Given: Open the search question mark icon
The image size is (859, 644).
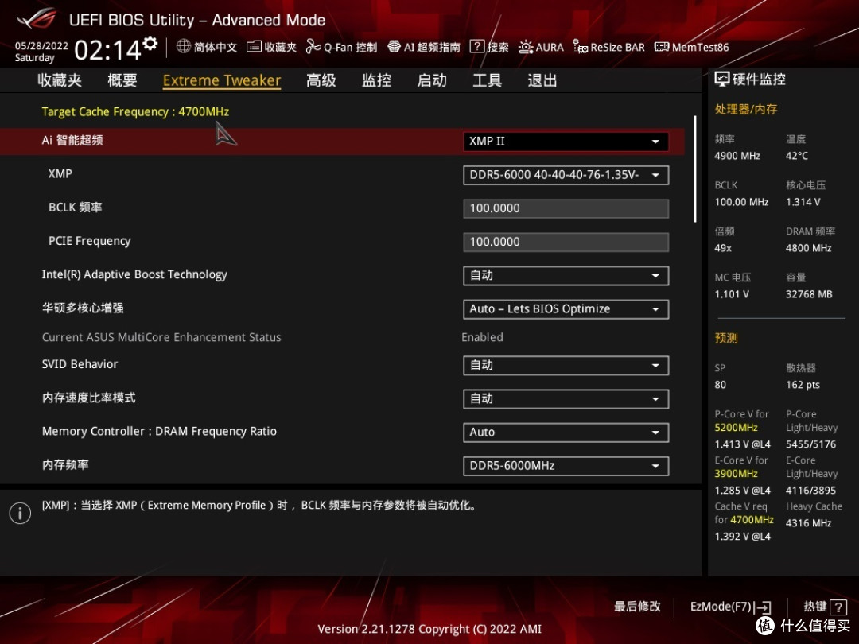Looking at the screenshot, I should coord(476,47).
